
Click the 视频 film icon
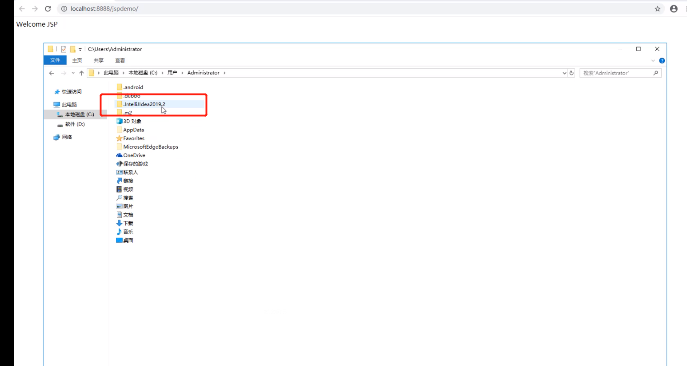[x=119, y=189]
